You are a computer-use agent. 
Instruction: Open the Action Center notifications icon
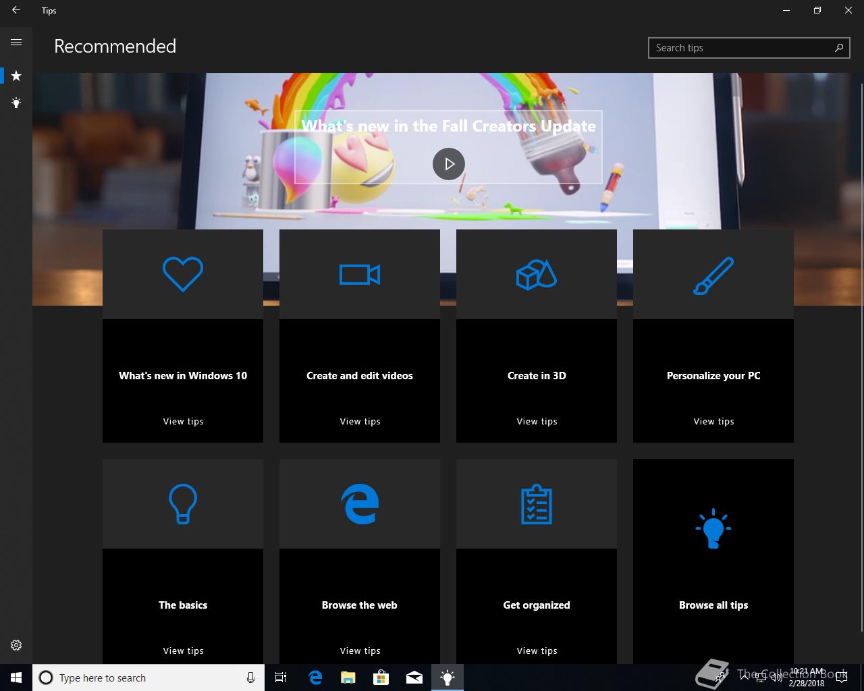click(x=841, y=678)
